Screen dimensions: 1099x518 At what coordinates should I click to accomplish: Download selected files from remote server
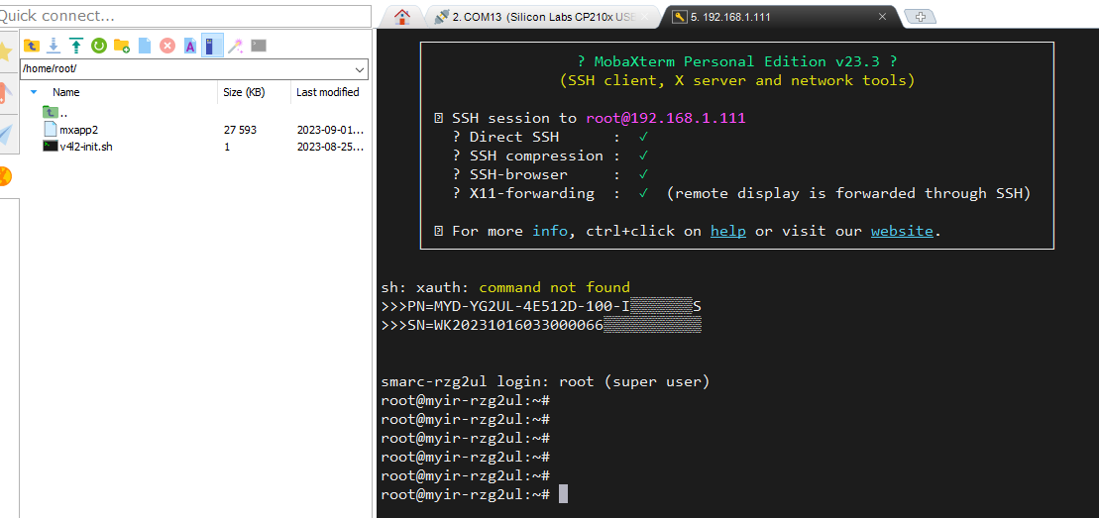(x=54, y=47)
